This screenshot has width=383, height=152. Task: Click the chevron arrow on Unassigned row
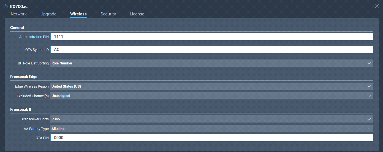pyautogui.click(x=369, y=96)
